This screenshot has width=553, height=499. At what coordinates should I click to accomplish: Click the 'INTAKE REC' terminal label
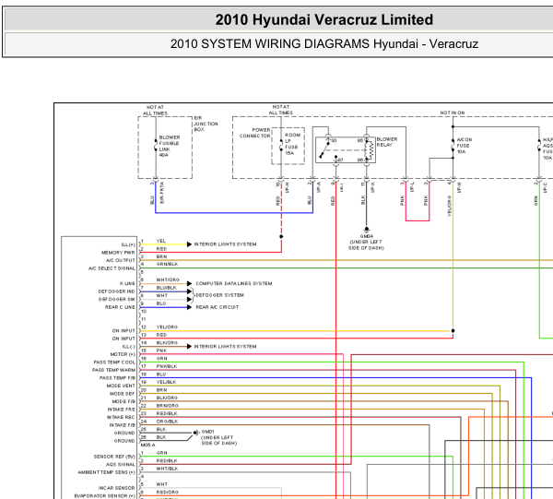(x=121, y=417)
